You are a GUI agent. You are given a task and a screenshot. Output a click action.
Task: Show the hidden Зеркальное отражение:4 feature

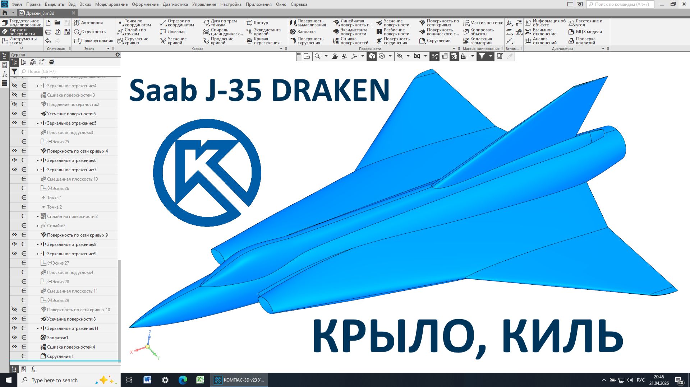coord(14,86)
